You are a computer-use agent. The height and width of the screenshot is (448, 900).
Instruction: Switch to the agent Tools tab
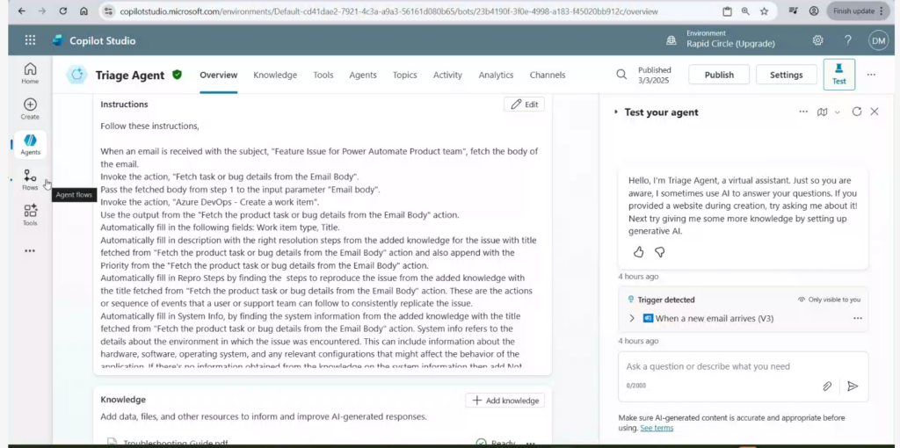(x=323, y=76)
